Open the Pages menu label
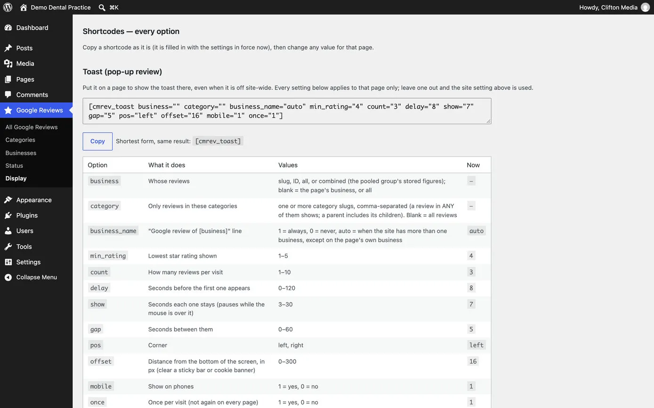654x408 pixels. point(25,79)
